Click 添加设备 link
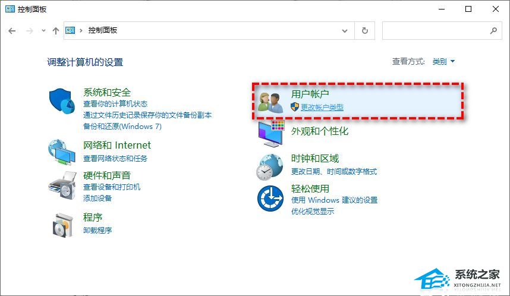The image size is (510, 296). (x=97, y=198)
